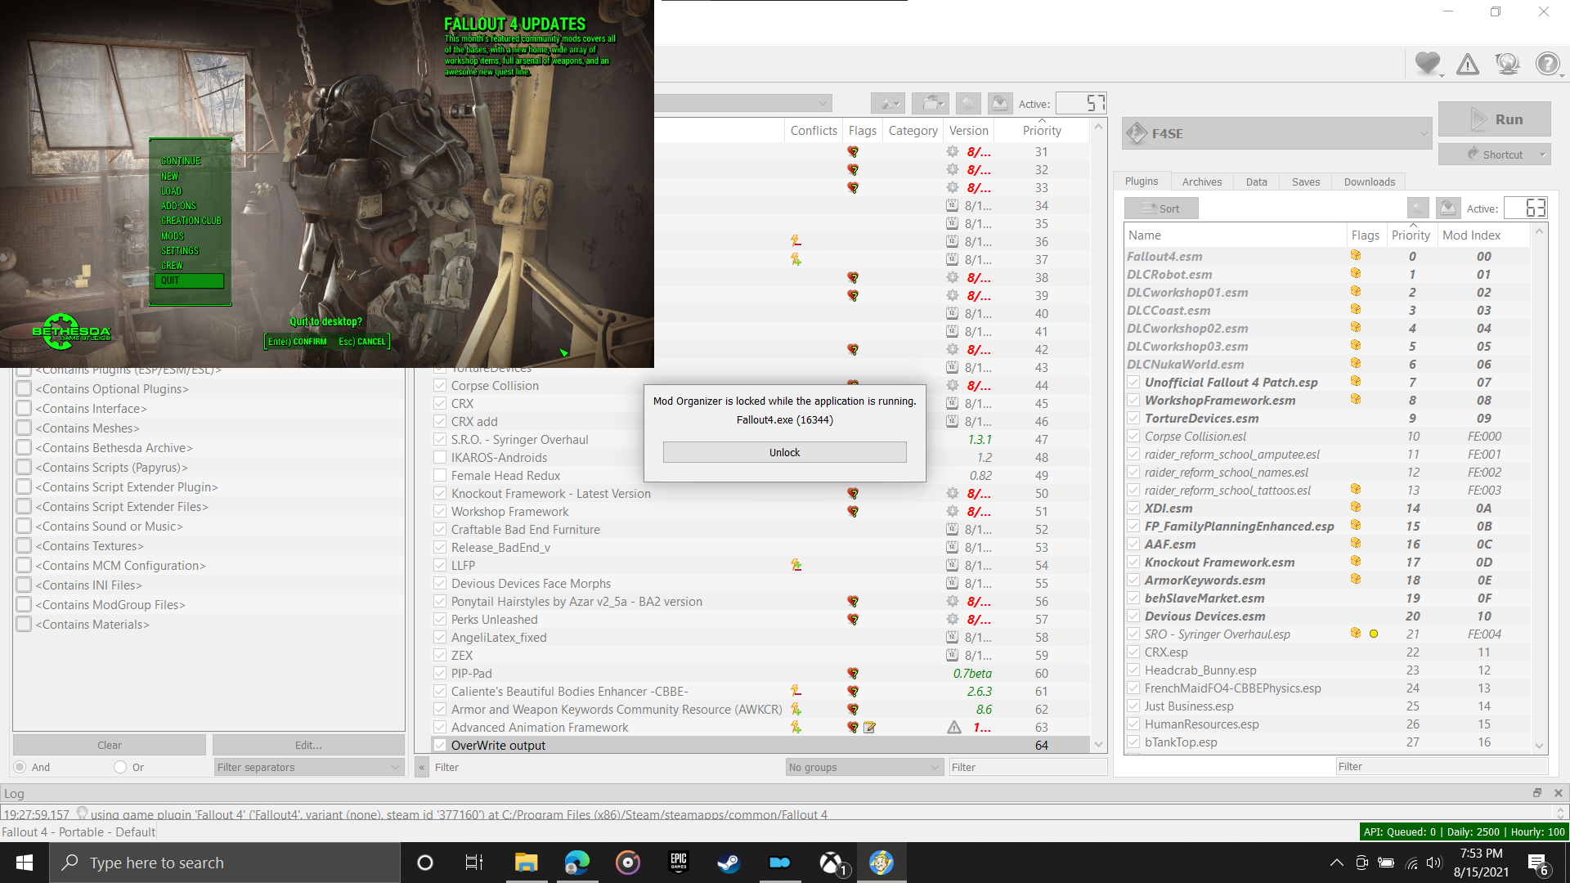Click the notes icon on Advanced Animation Framework row
1570x883 pixels.
tap(869, 727)
